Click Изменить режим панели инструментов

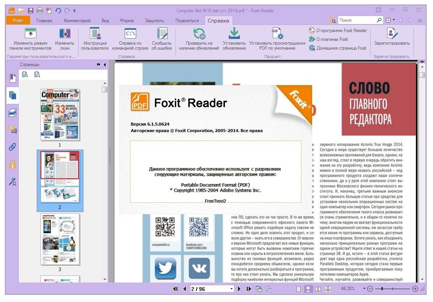[30, 39]
